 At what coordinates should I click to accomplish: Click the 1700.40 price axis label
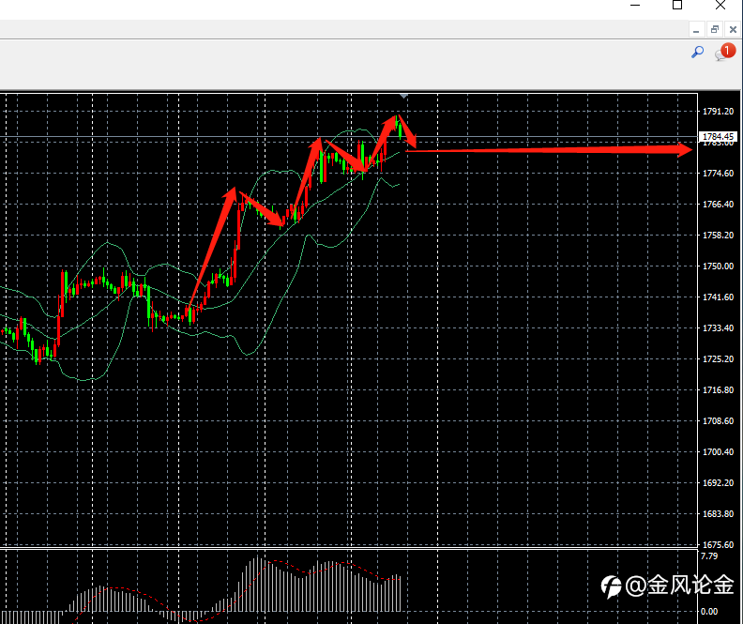point(718,452)
